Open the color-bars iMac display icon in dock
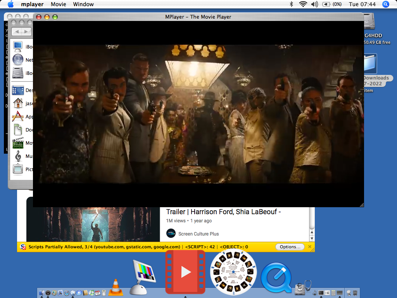The width and height of the screenshot is (397, 298). [143, 277]
